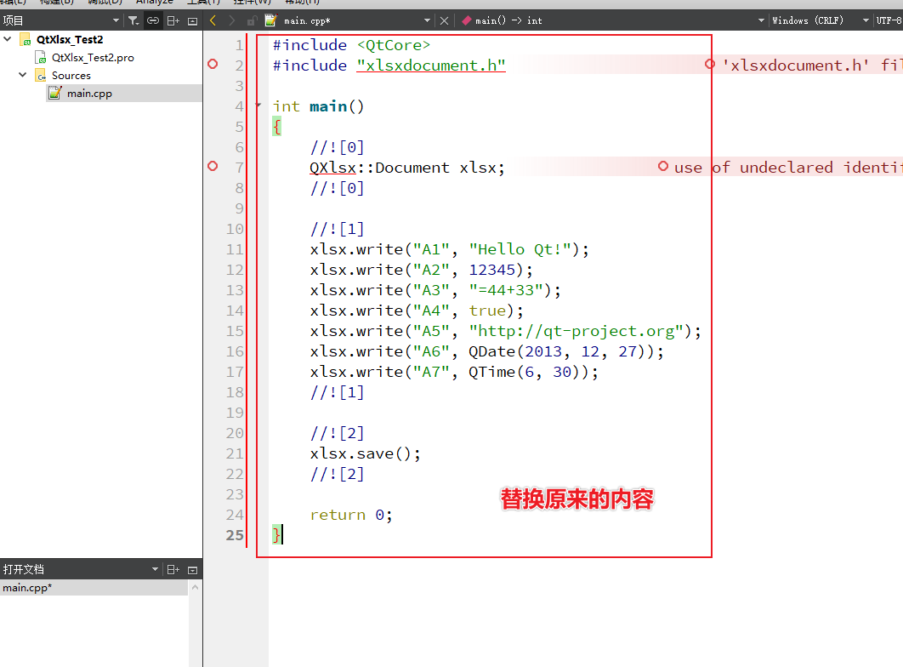The width and height of the screenshot is (903, 667).
Task: Click the UTF-8 encoding label
Action: click(889, 20)
